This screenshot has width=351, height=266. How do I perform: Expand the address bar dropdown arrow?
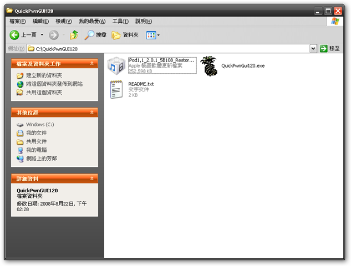(x=313, y=49)
